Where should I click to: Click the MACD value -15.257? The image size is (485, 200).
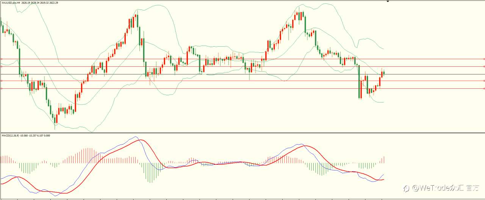32,135
